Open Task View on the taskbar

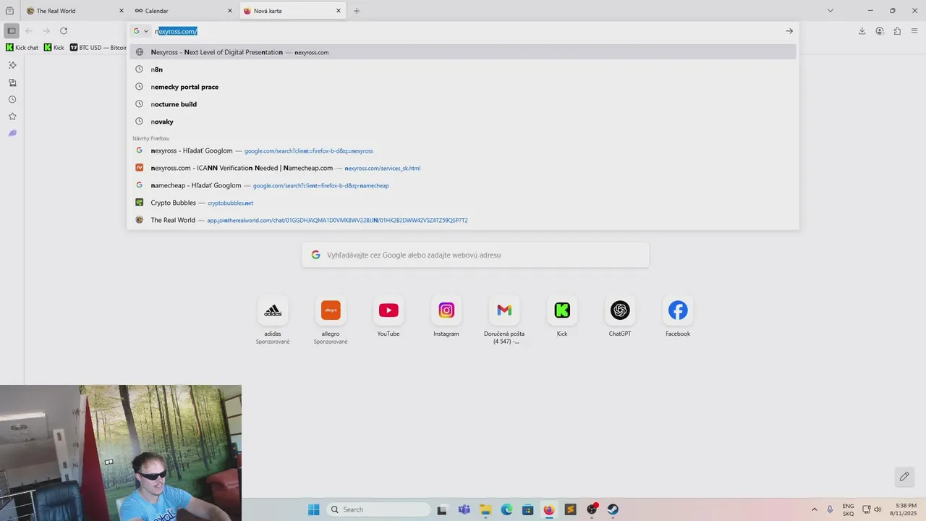[442, 509]
